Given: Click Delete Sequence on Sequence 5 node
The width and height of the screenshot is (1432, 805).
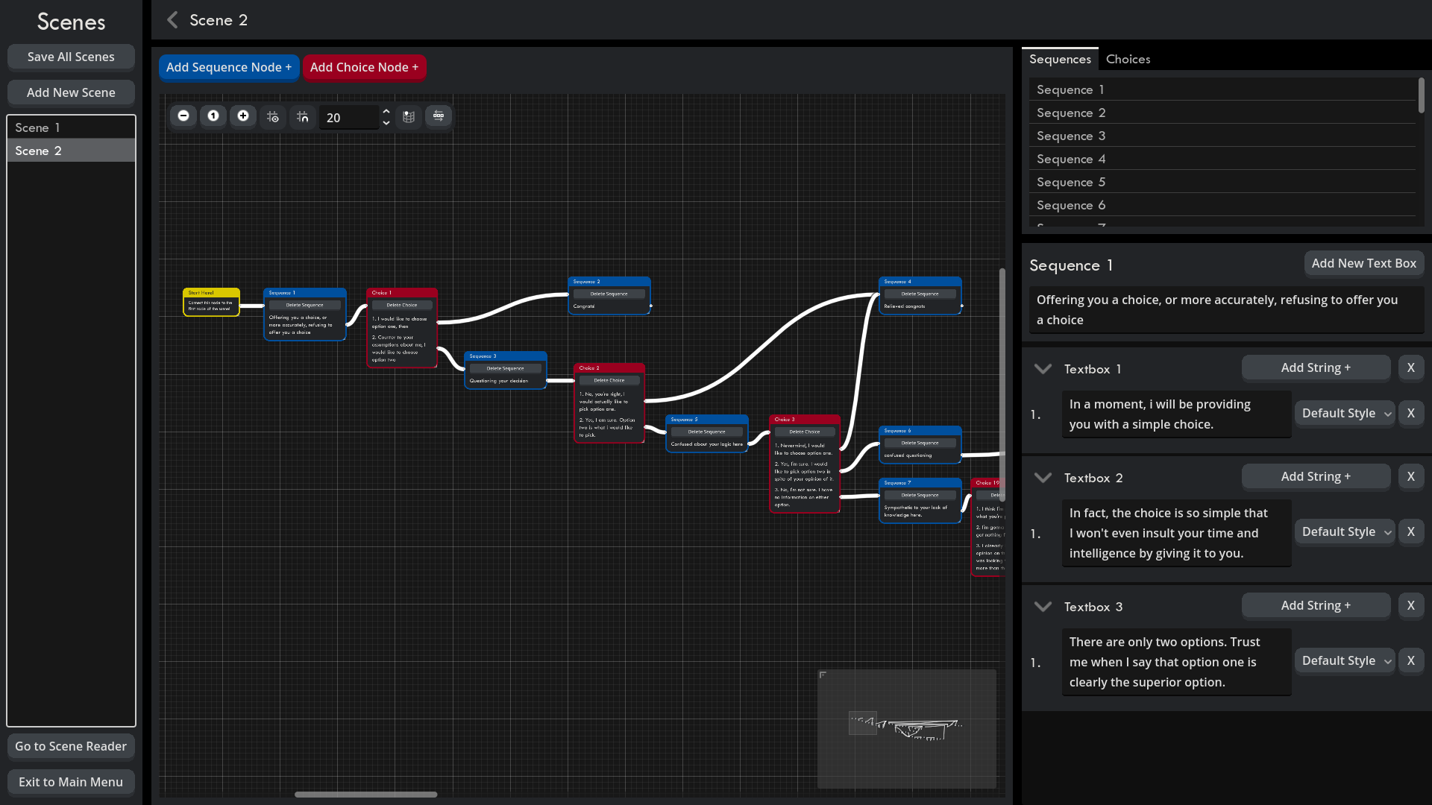Looking at the screenshot, I should point(706,432).
